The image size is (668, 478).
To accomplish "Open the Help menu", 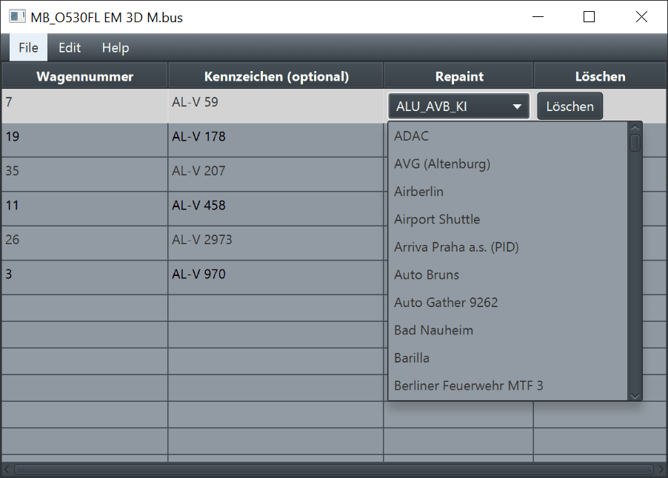I will pos(116,47).
